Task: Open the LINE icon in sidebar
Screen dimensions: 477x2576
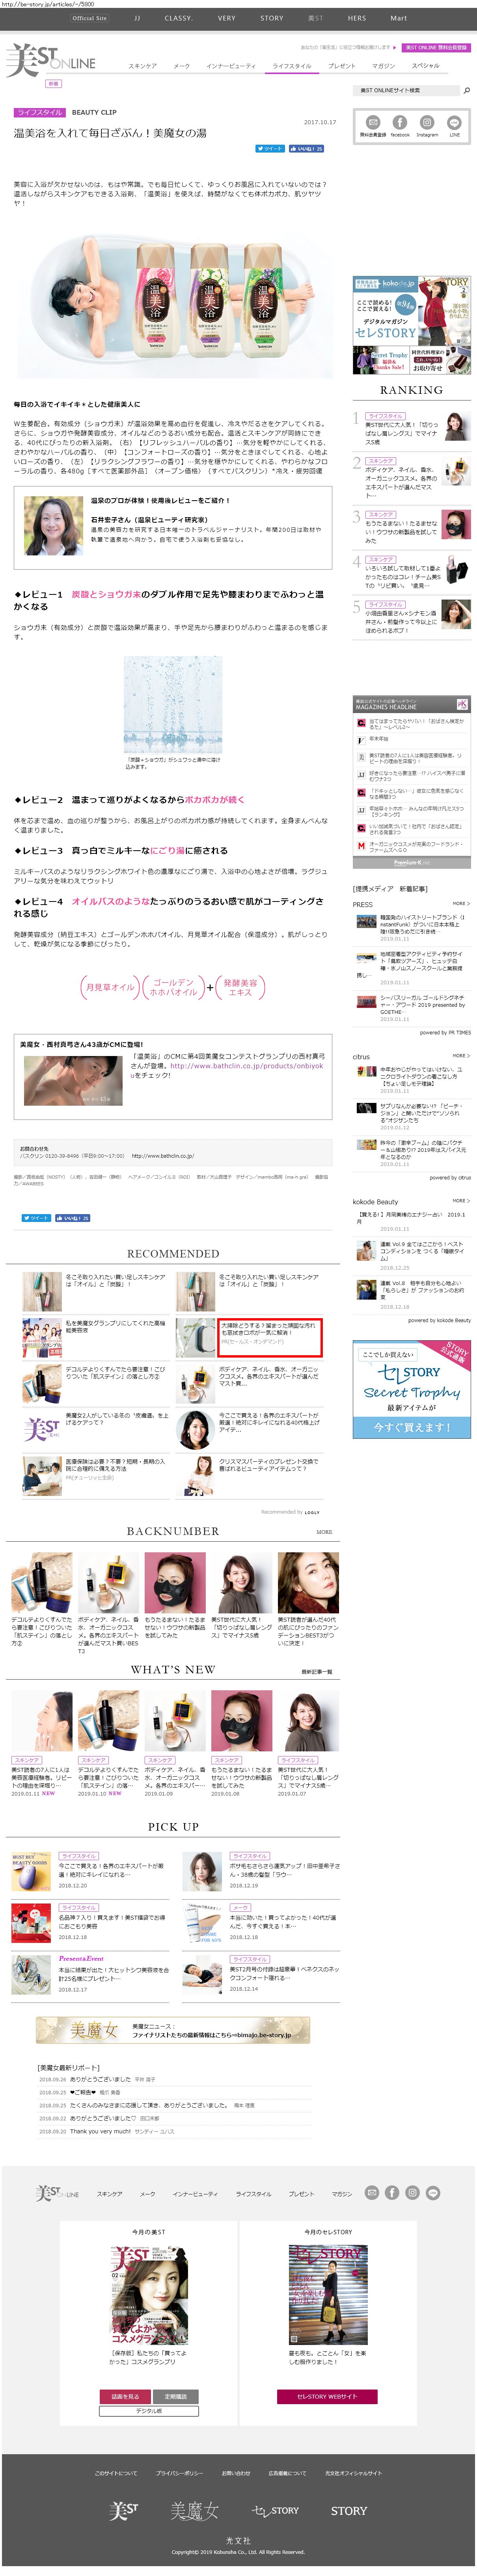Action: pyautogui.click(x=454, y=123)
